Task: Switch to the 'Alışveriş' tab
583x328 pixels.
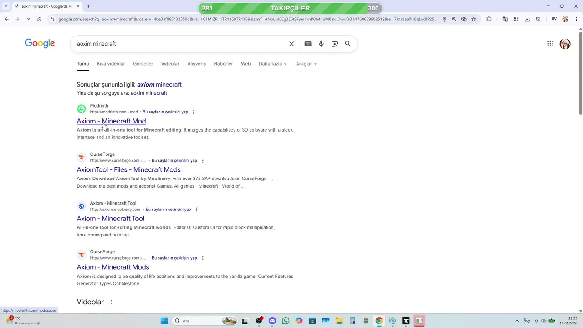Action: [x=196, y=64]
